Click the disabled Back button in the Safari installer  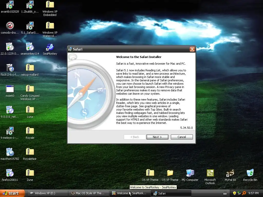click(x=135, y=137)
